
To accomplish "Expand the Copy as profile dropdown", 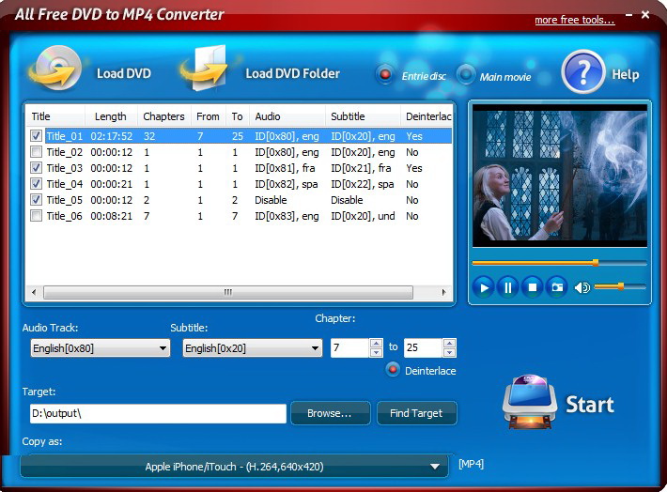I will [x=234, y=467].
